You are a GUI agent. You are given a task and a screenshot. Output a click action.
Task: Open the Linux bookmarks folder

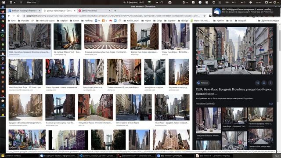74,21
